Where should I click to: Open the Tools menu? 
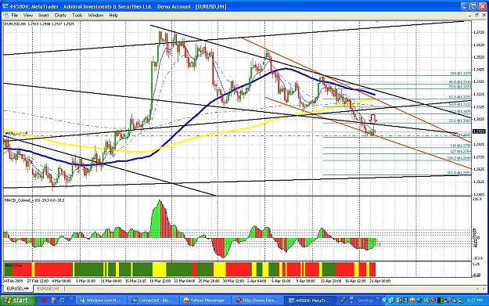[77, 16]
